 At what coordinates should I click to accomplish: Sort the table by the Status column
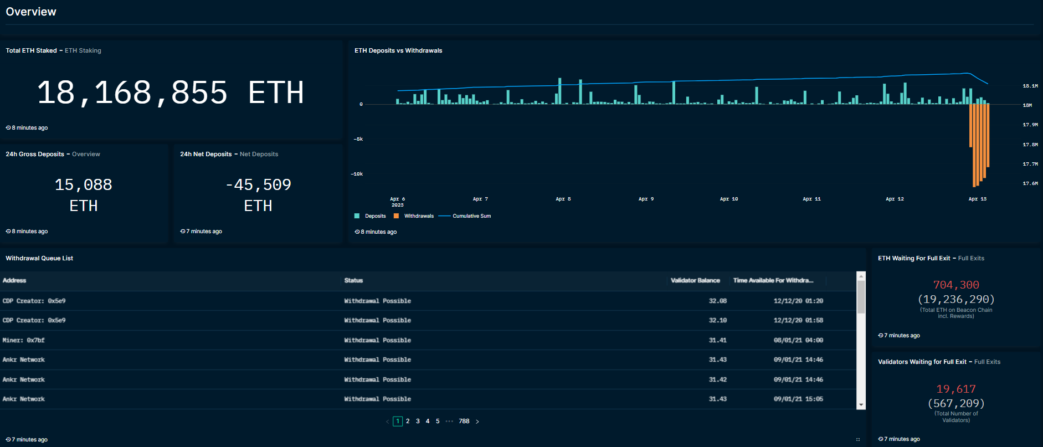pyautogui.click(x=353, y=281)
